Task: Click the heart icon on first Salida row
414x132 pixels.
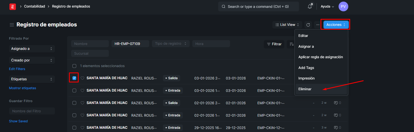Action: tap(82, 78)
